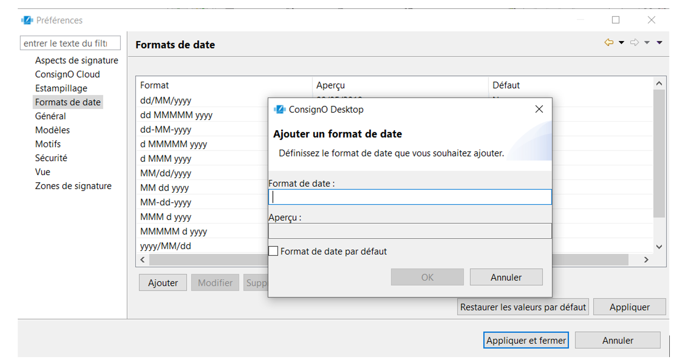Select the "MM/dd/yyyy" row in the table
678x364 pixels.
coord(182,173)
